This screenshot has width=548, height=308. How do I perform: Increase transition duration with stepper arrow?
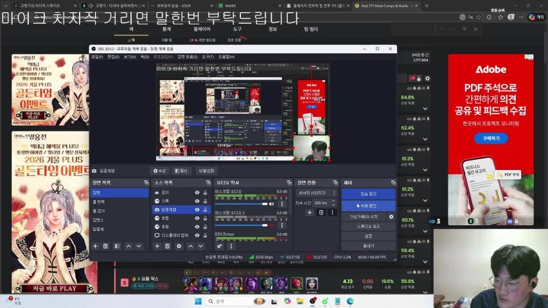[334, 201]
